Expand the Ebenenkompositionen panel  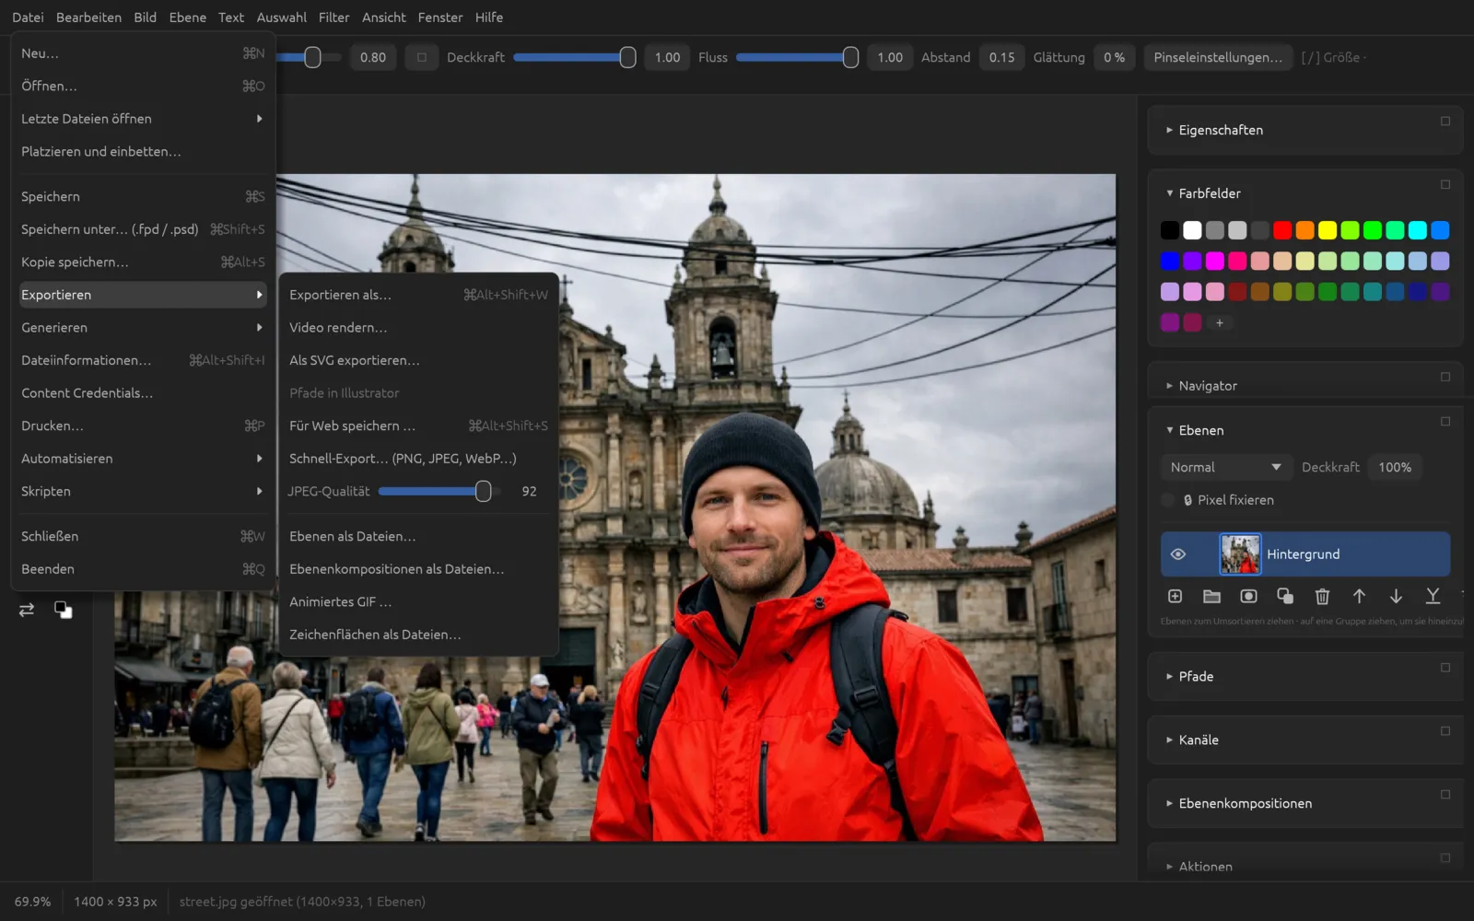1169,803
